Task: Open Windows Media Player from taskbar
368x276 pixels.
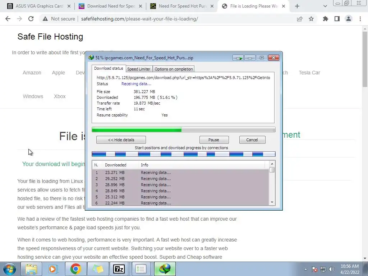Action: (x=53, y=269)
